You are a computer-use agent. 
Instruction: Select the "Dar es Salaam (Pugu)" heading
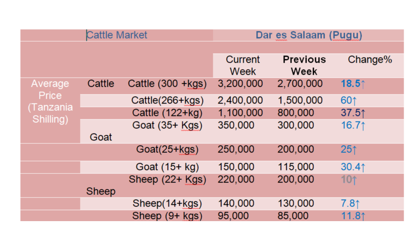[309, 35]
